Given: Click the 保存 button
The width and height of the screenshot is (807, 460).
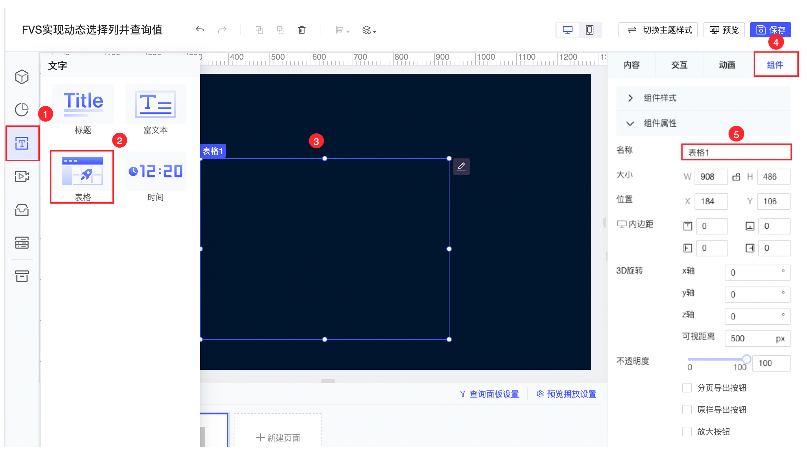Looking at the screenshot, I should pyautogui.click(x=770, y=30).
